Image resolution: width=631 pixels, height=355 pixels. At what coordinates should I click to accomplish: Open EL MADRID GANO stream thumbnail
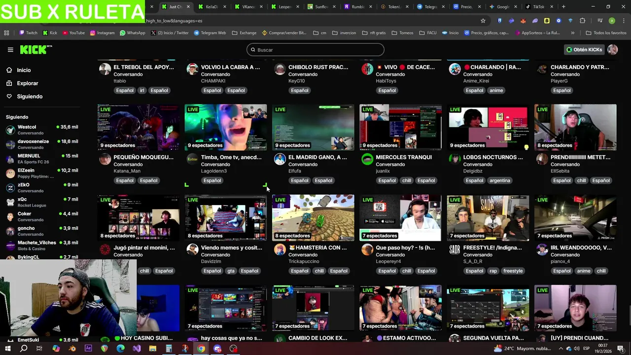(x=313, y=127)
